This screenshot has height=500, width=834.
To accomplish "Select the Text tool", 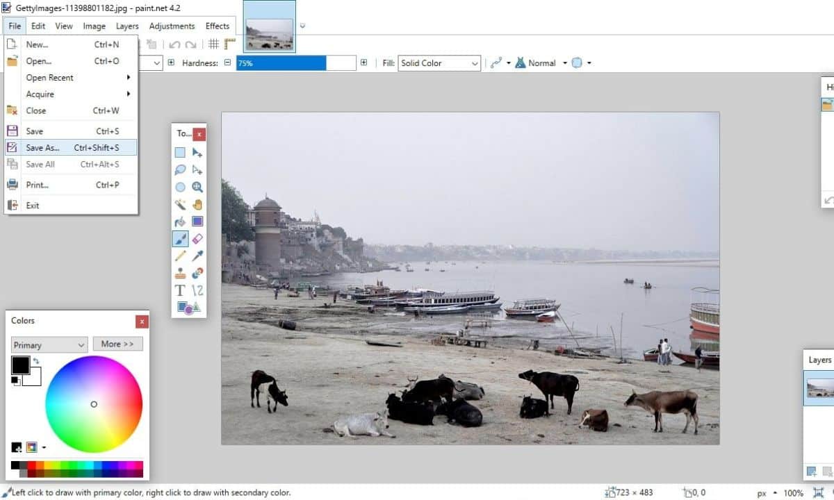I will (180, 291).
